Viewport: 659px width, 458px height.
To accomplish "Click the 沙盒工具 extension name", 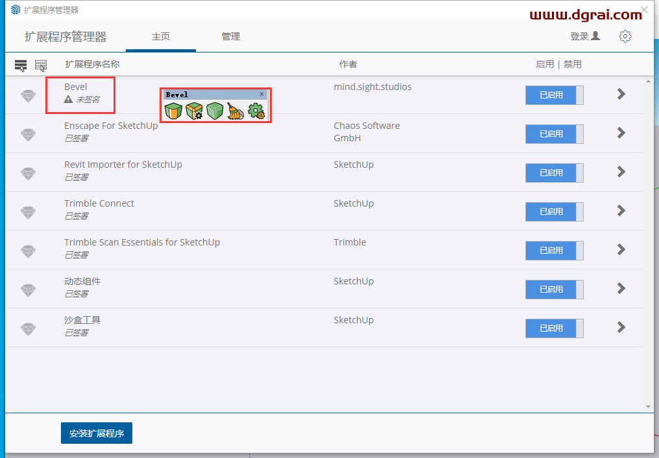I will [82, 320].
